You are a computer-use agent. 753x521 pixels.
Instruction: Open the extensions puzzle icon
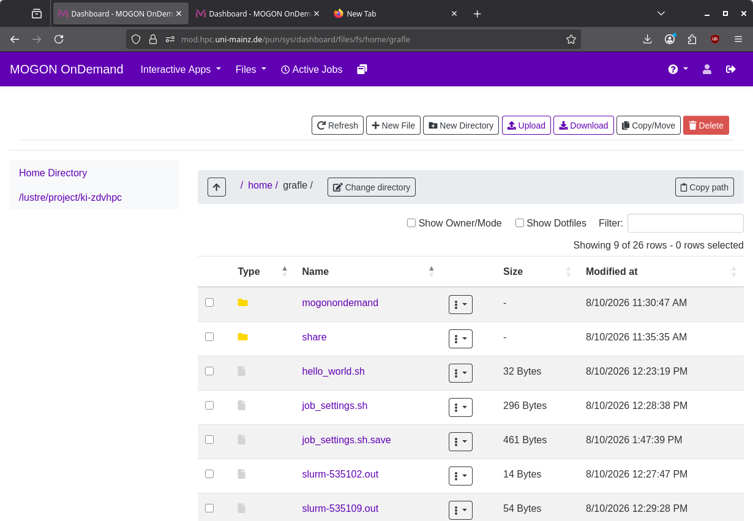[x=692, y=39]
